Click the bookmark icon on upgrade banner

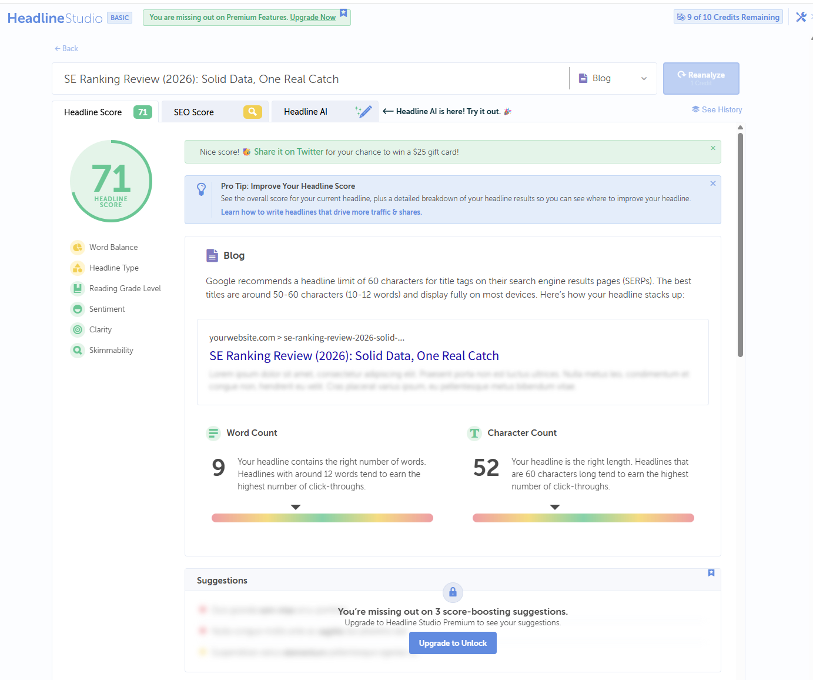[343, 13]
